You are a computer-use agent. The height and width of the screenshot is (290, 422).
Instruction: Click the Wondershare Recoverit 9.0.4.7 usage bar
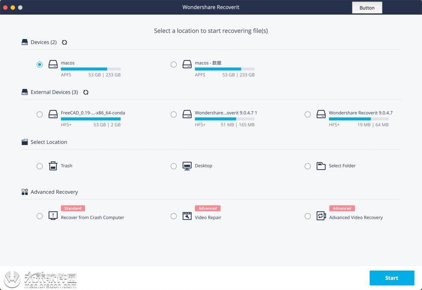(x=359, y=119)
